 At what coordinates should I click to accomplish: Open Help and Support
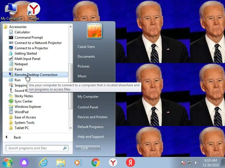tap(91, 137)
